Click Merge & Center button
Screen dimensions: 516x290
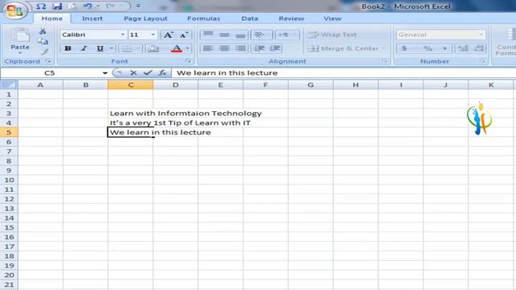[x=343, y=48]
